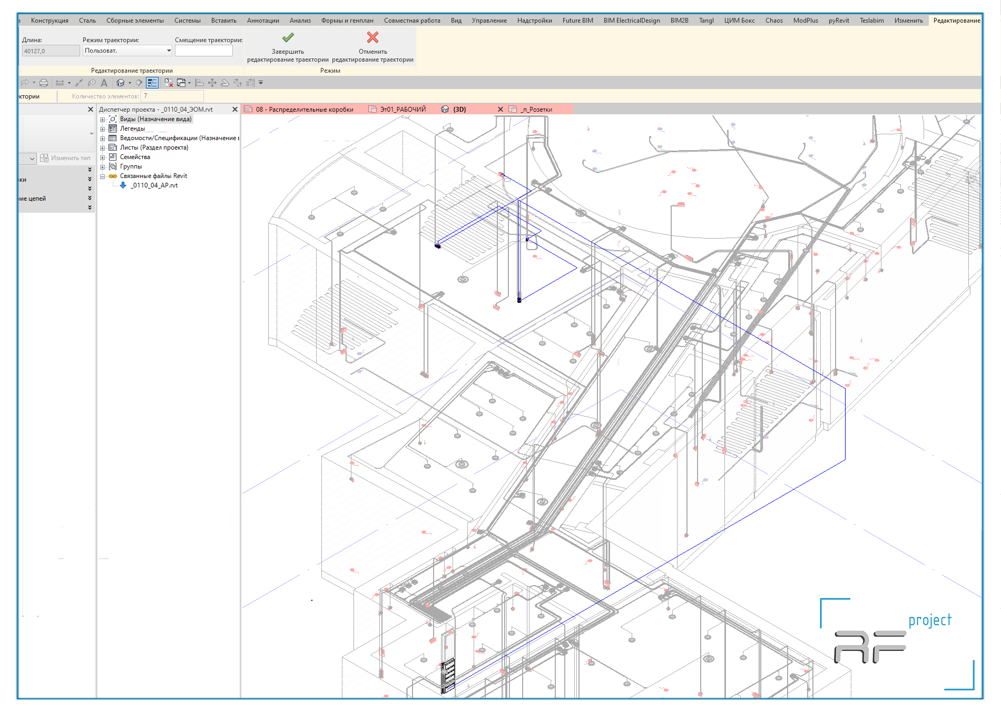1001x711 pixels.
Task: Open the pyRevit ribbon tab
Action: [x=839, y=21]
